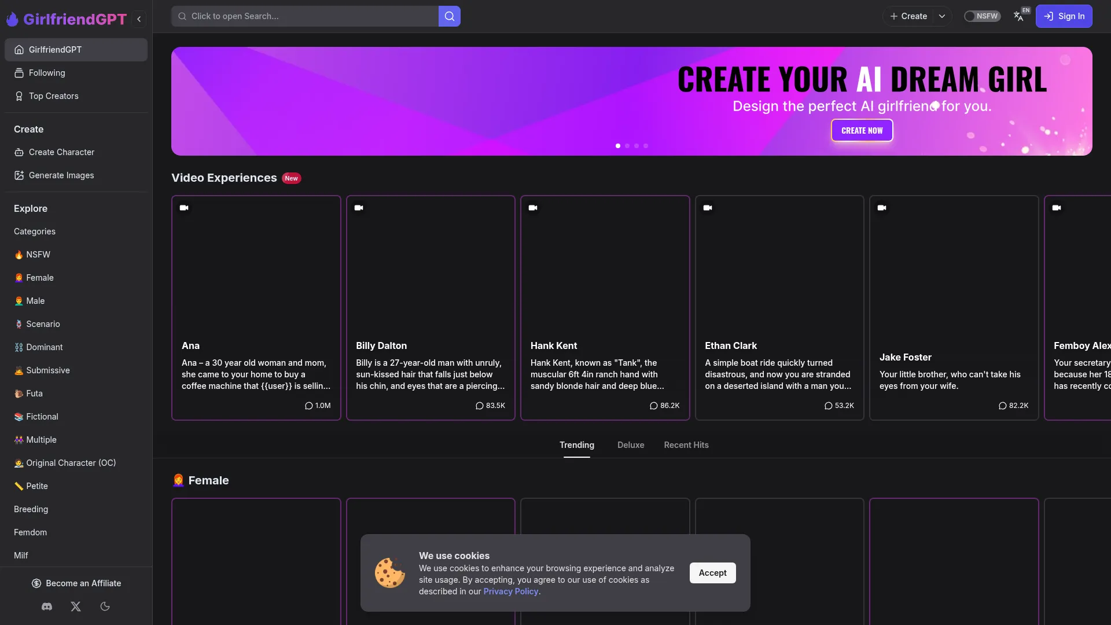Switch to the Recent Hits tab

pyautogui.click(x=686, y=445)
